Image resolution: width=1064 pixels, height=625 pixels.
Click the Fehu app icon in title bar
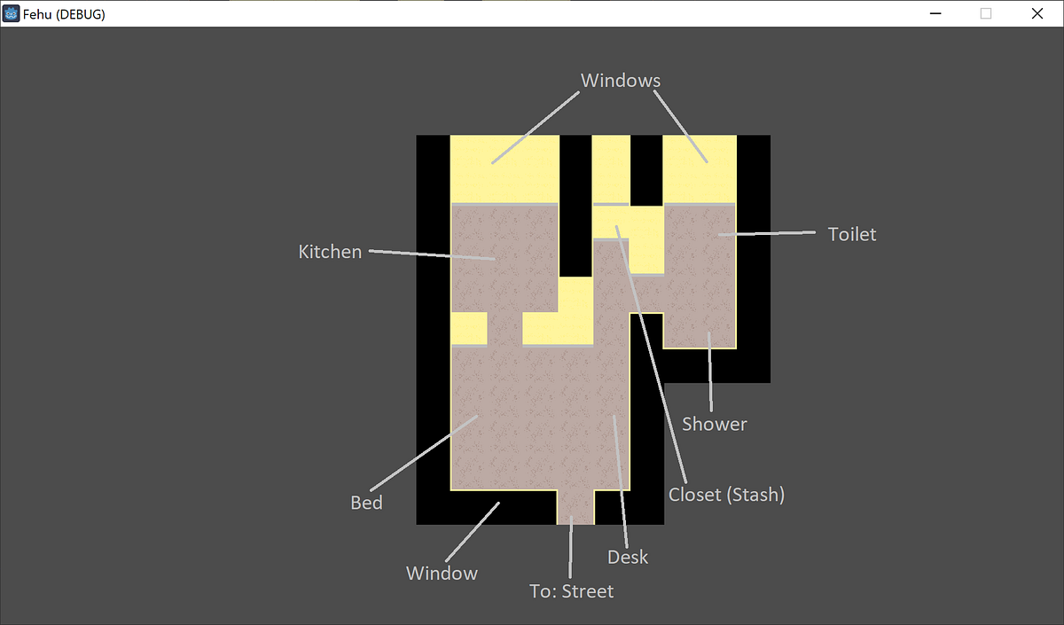[x=12, y=13]
